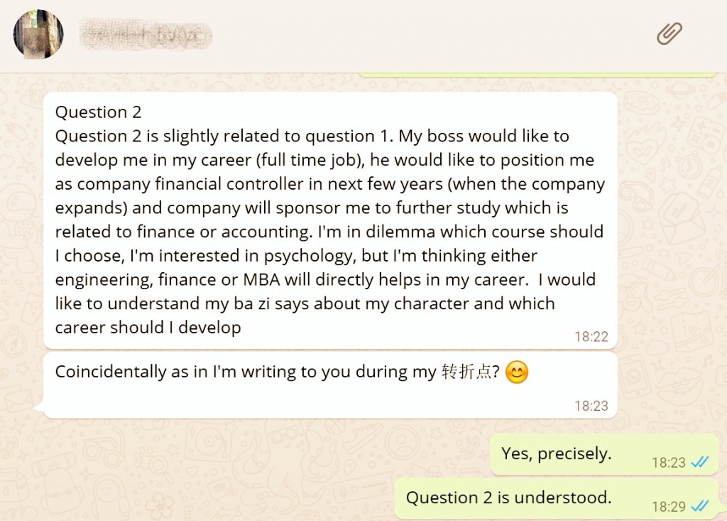Click the blushing smile emoji in the message

tap(516, 372)
